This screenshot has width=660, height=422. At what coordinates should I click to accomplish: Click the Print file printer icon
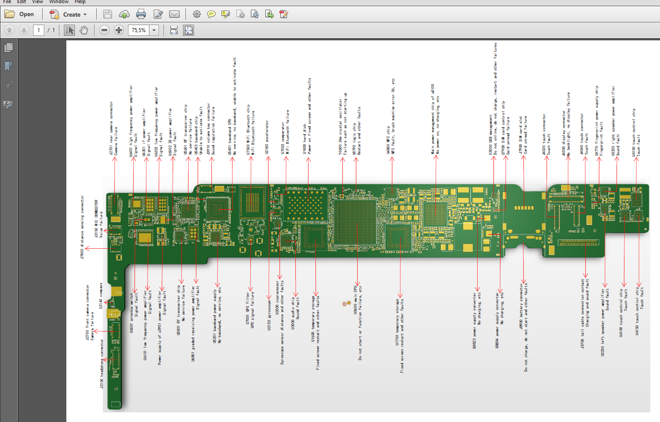141,14
